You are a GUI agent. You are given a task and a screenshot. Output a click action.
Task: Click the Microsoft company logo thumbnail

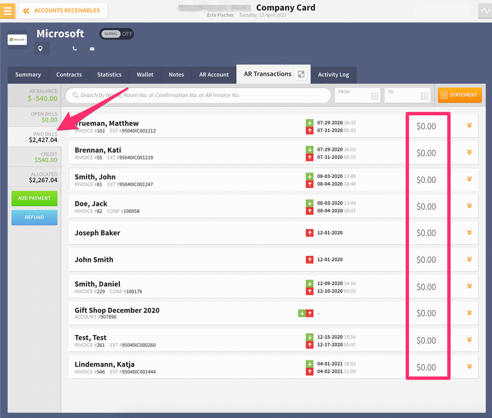point(17,40)
